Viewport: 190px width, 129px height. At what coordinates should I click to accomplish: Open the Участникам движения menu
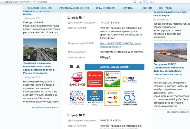tap(74, 8)
